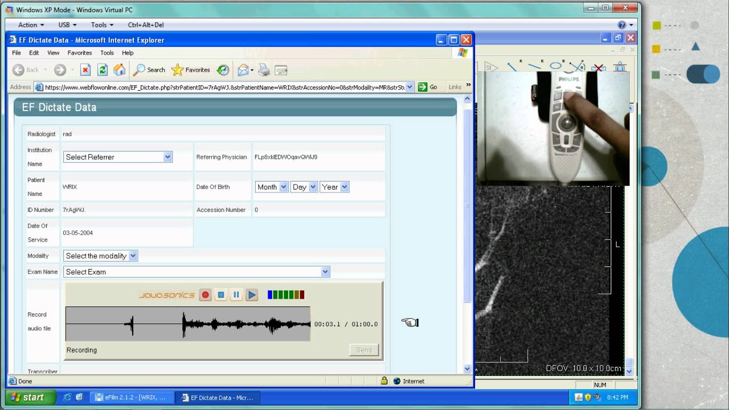This screenshot has width=729, height=410.
Task: Click the patient figure icon in eFilm toolbar
Action: point(620,67)
